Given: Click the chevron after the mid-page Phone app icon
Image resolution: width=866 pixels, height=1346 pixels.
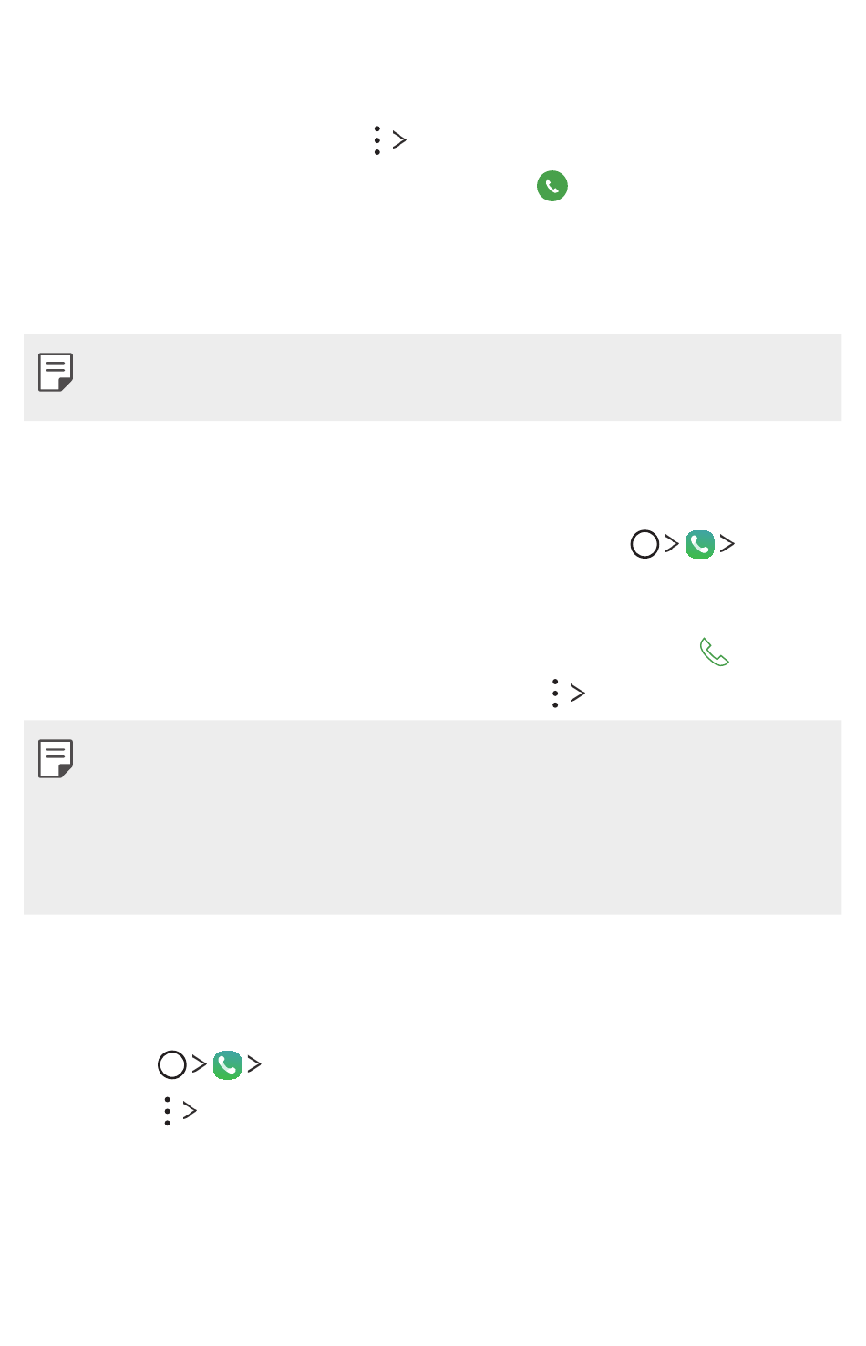Looking at the screenshot, I should 727,544.
